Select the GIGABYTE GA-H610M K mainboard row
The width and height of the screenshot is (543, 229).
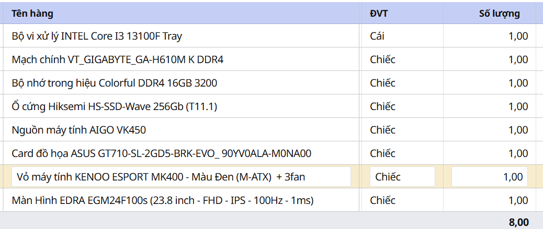pyautogui.click(x=118, y=59)
